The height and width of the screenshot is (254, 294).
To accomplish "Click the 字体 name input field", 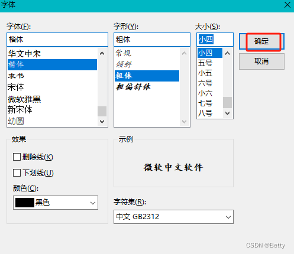I will click(57, 40).
